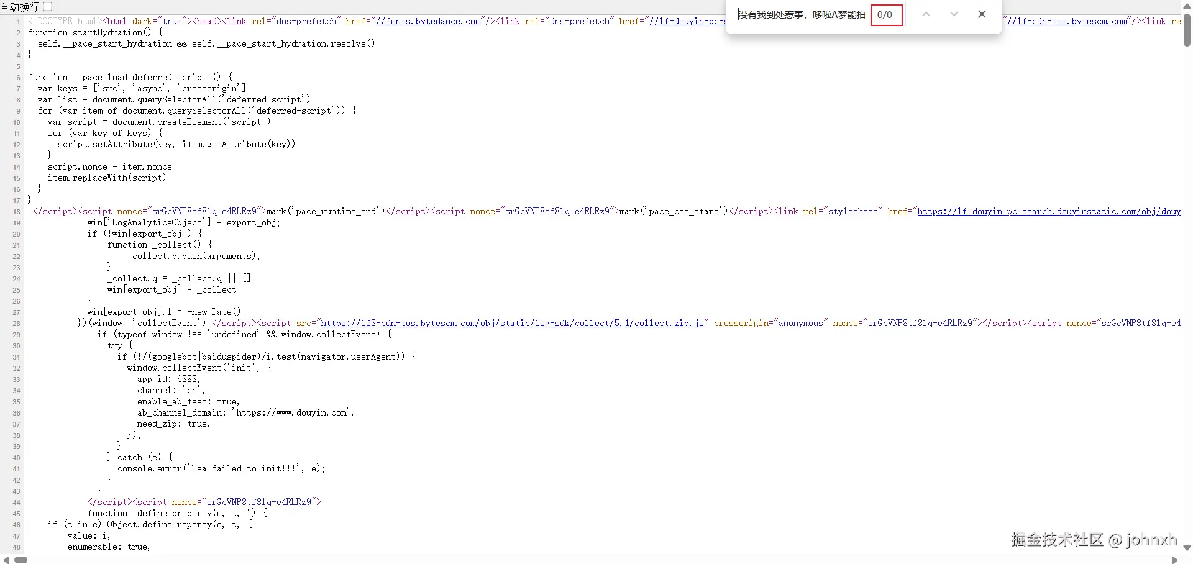Close the find bar
The width and height of the screenshot is (1193, 564).
(982, 14)
